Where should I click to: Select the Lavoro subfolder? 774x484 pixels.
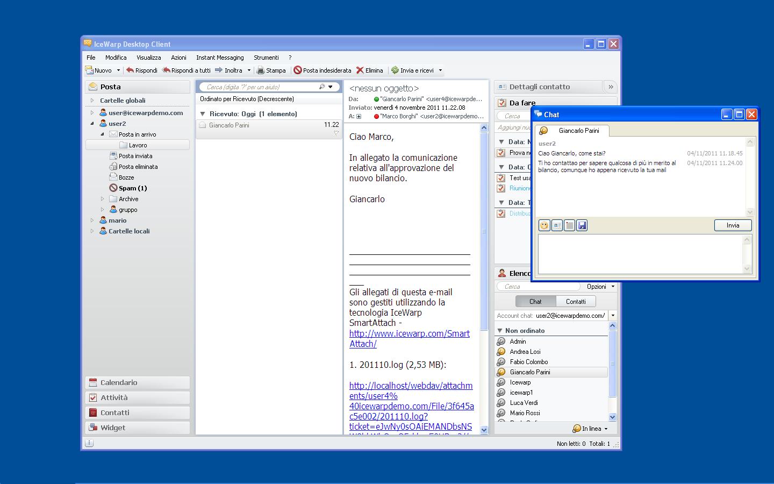(138, 145)
